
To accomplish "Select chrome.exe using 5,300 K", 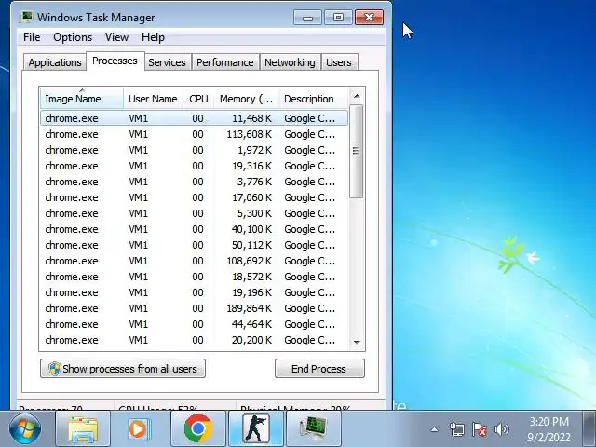I will tap(194, 213).
